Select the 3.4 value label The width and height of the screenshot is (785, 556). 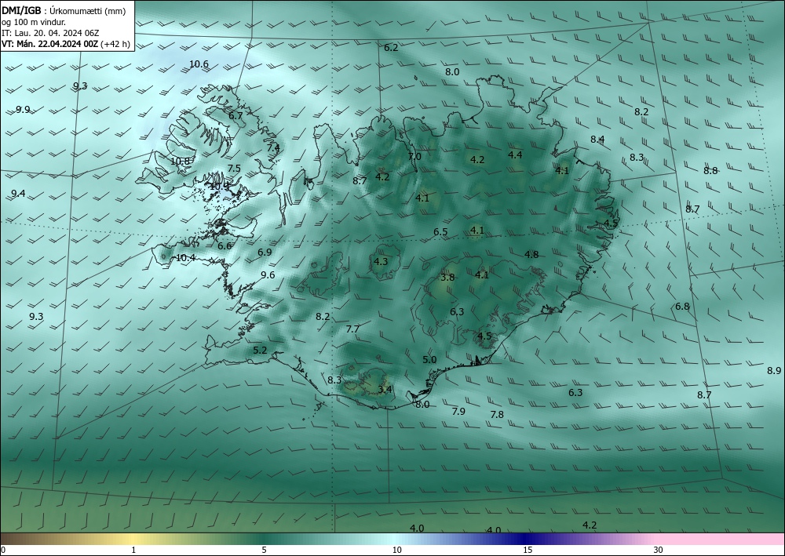pos(385,389)
